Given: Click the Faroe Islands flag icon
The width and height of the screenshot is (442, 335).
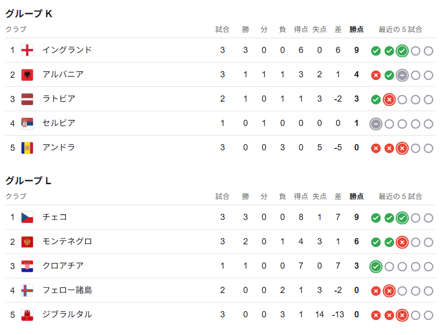Looking at the screenshot, I should [x=27, y=291].
